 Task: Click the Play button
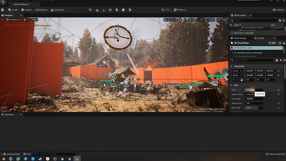(x=165, y=10)
